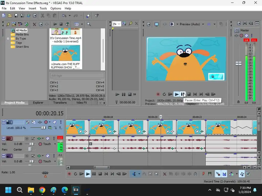Click the Record button in video preview
The image size is (262, 196).
pos(158,94)
